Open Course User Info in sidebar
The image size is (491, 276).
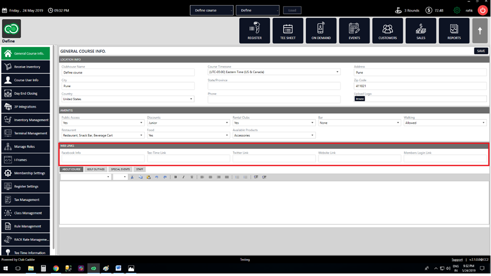point(26,80)
